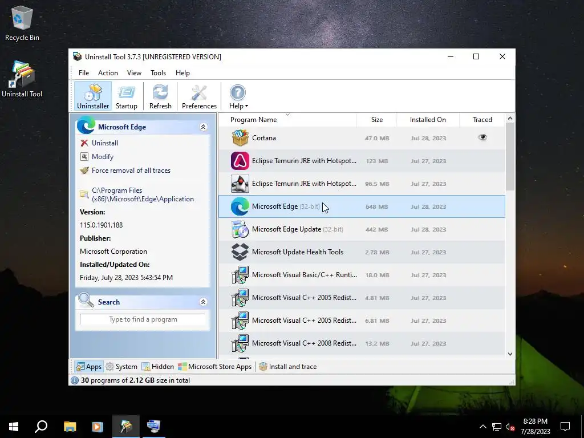Click the Microsoft Corporation publisher text
Image resolution: width=584 pixels, height=438 pixels.
coord(113,252)
